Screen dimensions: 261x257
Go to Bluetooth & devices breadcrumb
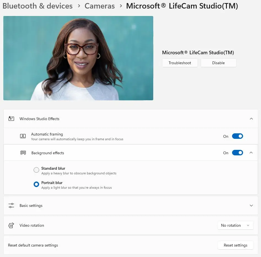37,6
